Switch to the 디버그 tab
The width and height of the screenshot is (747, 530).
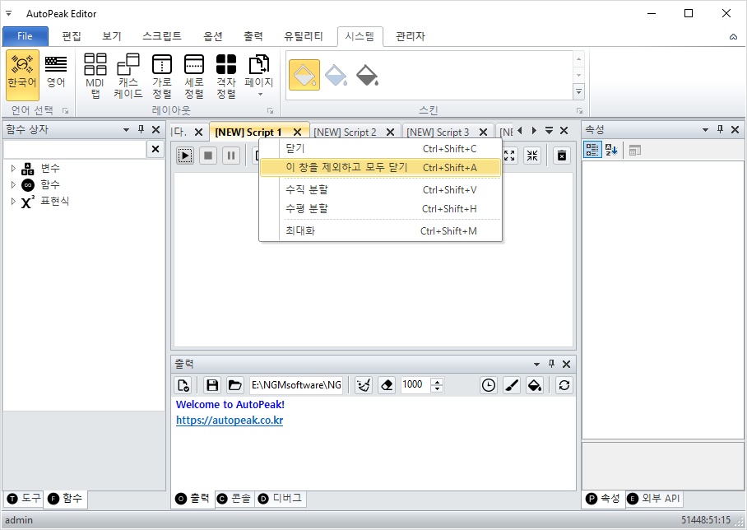coord(281,499)
